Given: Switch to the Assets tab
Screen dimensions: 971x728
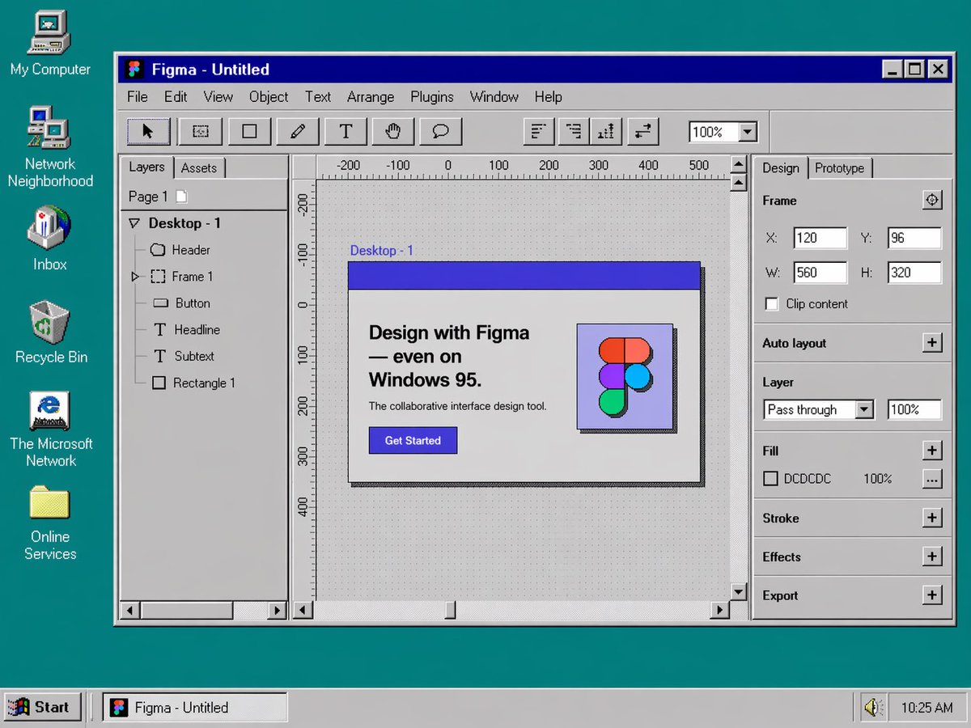Looking at the screenshot, I should point(199,168).
